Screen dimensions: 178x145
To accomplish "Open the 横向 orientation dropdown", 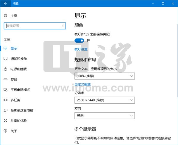I will tap(105, 116).
